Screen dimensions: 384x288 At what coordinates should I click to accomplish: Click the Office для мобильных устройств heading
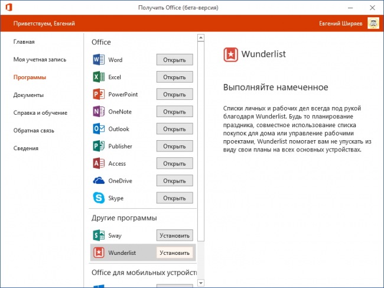click(144, 273)
